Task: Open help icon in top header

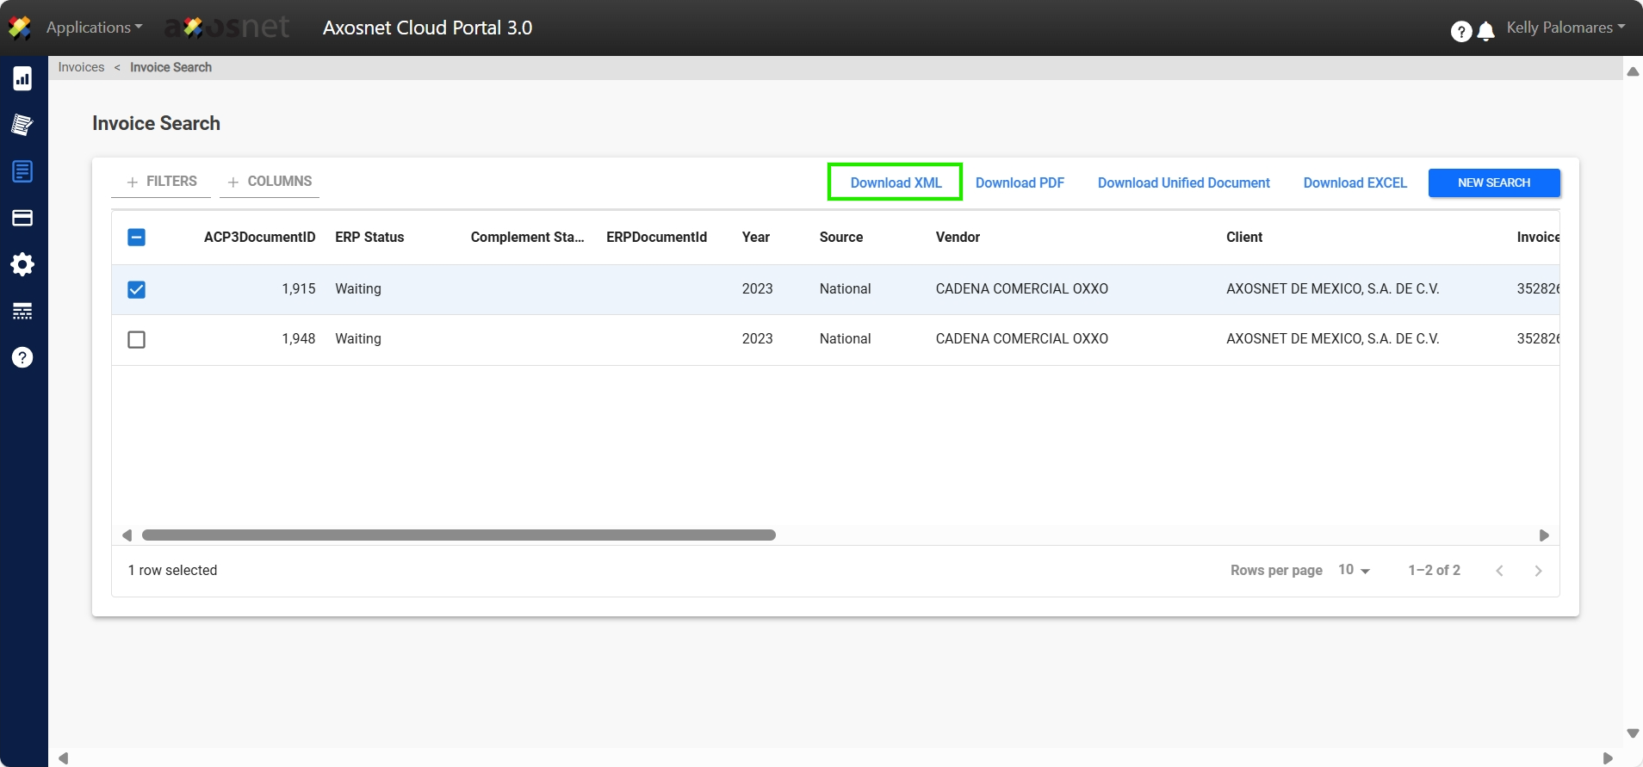Action: point(1460,32)
